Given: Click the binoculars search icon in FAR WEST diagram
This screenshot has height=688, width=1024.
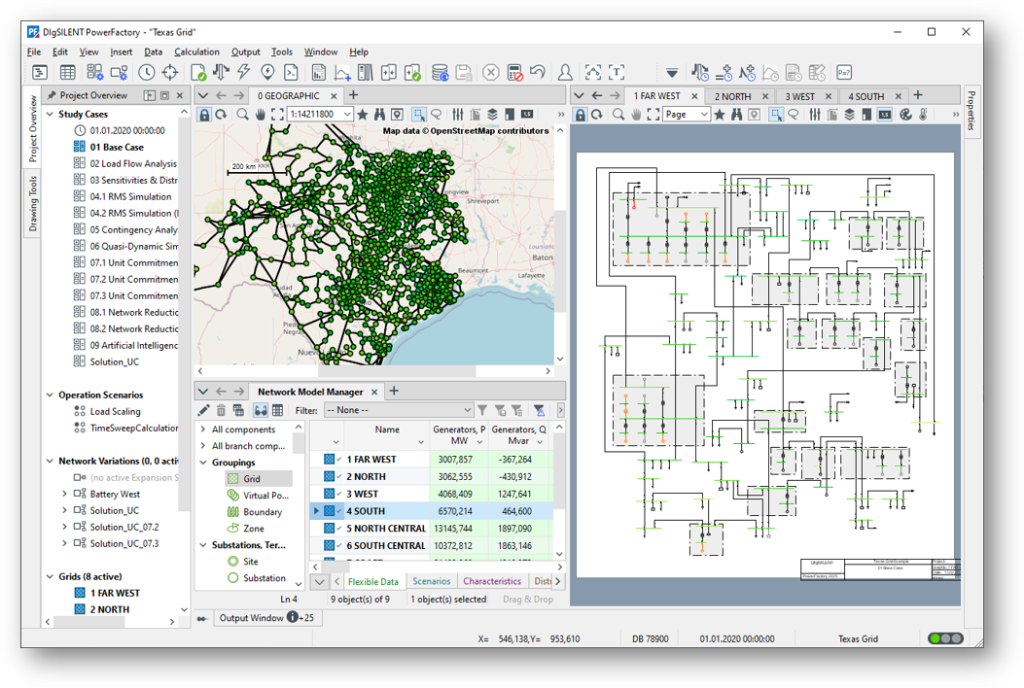Looking at the screenshot, I should (x=737, y=115).
